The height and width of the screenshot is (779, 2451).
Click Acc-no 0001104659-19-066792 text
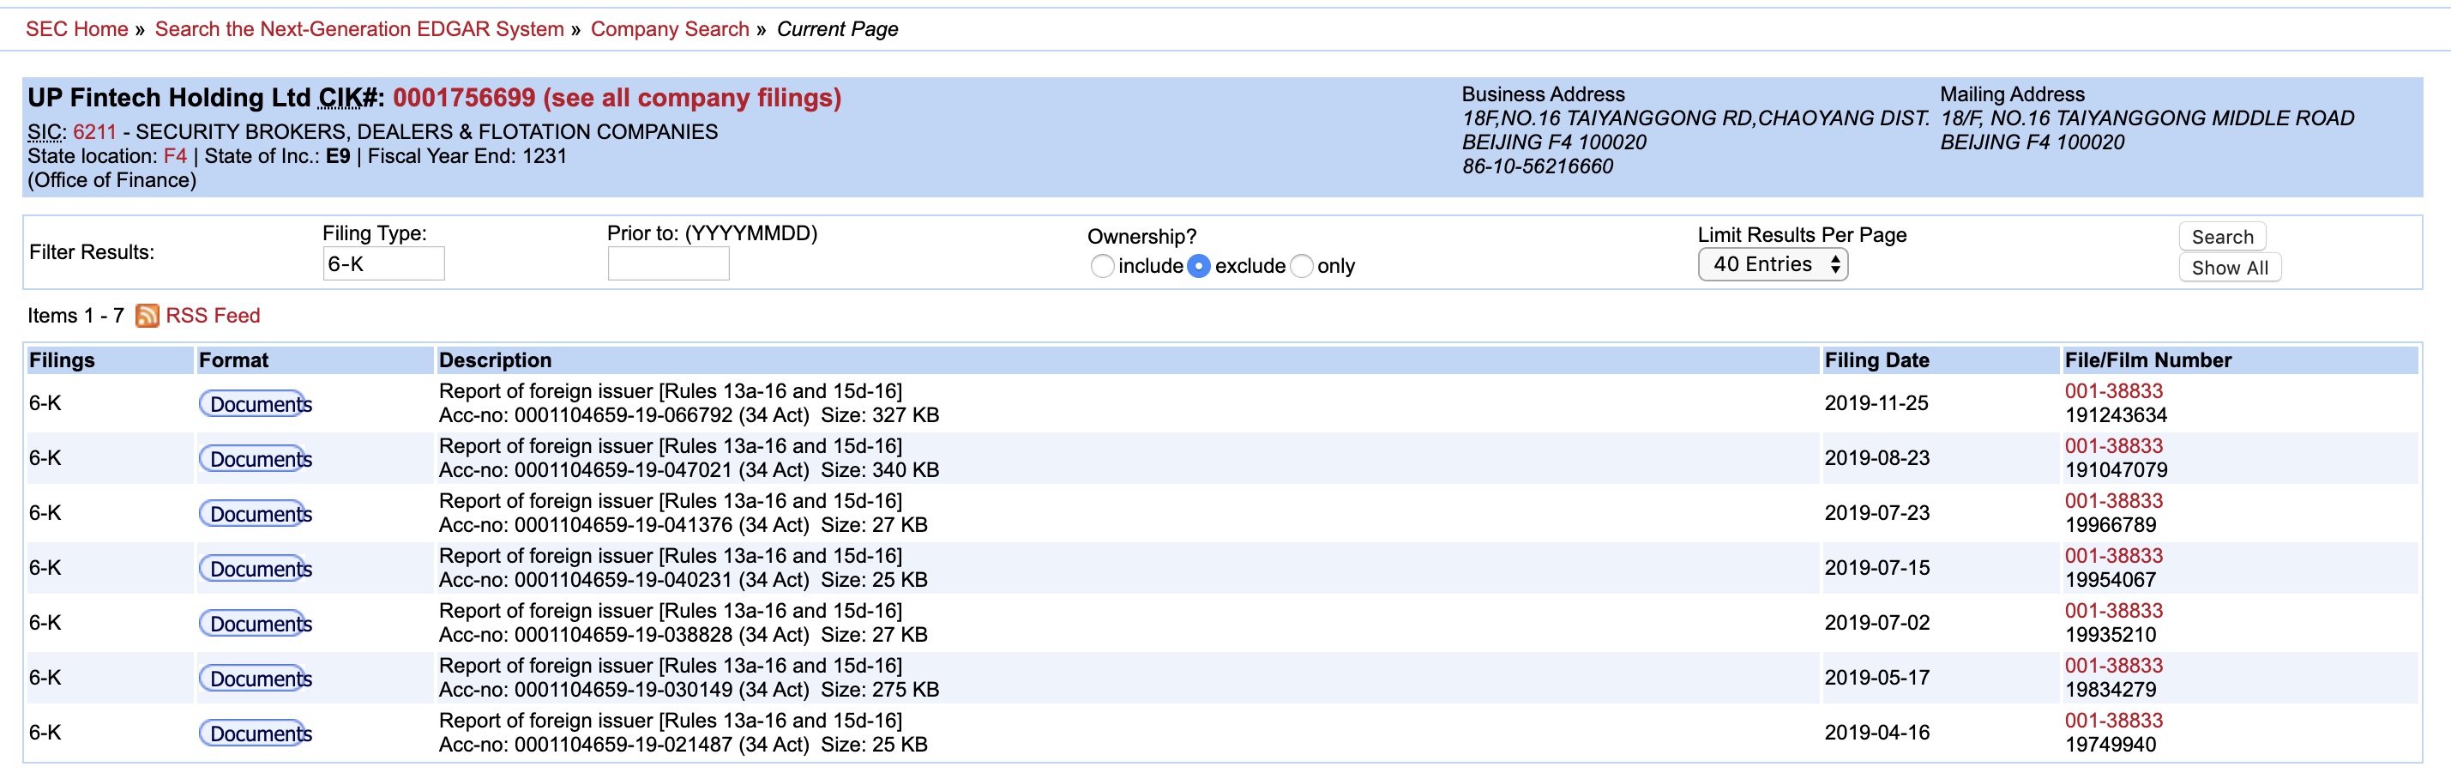586,416
